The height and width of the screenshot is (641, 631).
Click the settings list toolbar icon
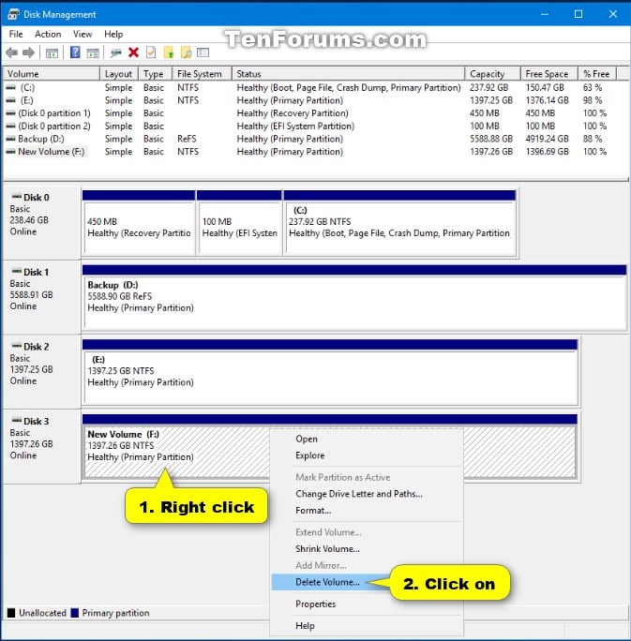point(203,52)
